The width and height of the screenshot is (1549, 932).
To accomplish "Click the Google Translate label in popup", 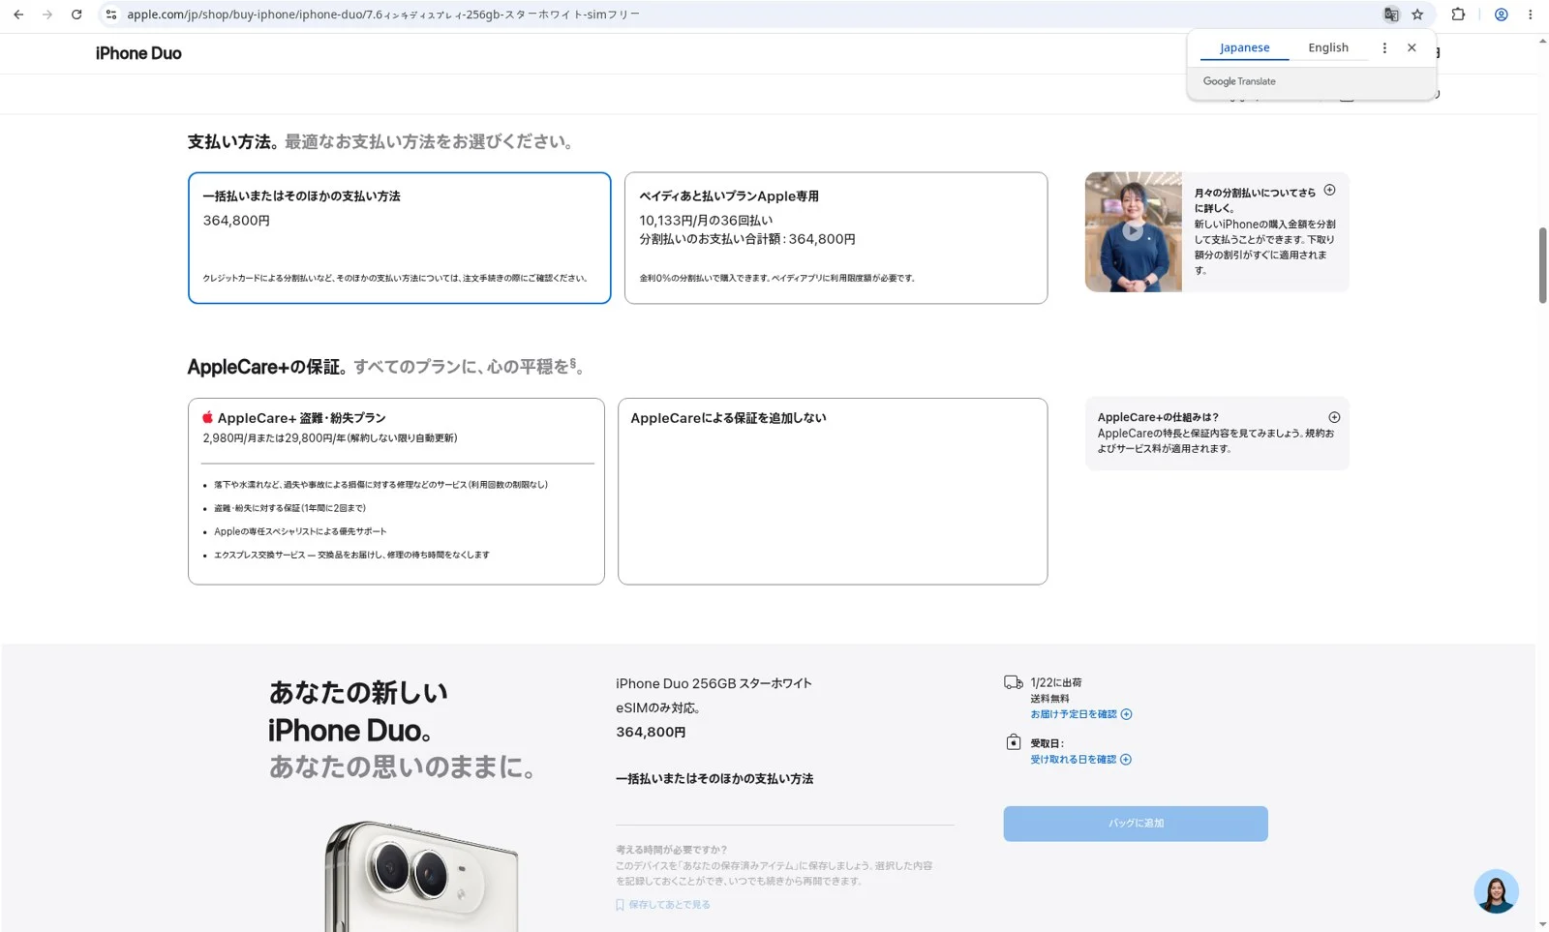I will coord(1239,81).
